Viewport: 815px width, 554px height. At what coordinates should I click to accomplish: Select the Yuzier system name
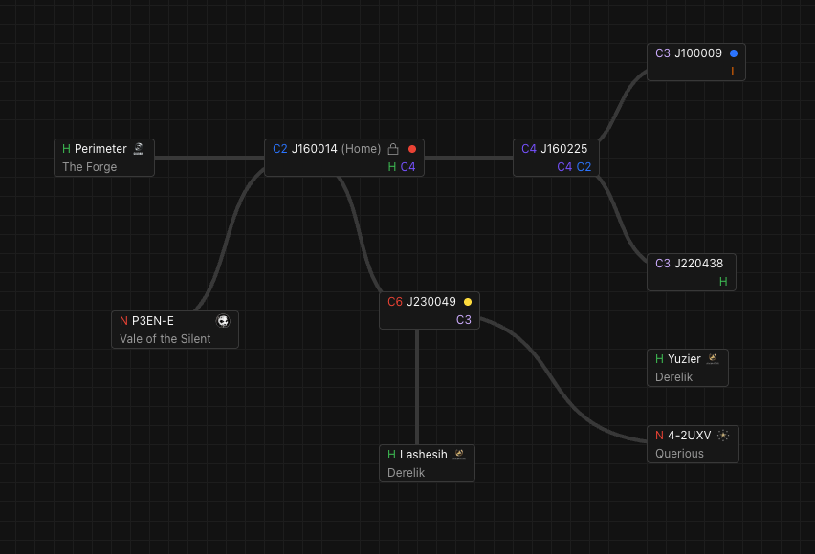tap(684, 359)
